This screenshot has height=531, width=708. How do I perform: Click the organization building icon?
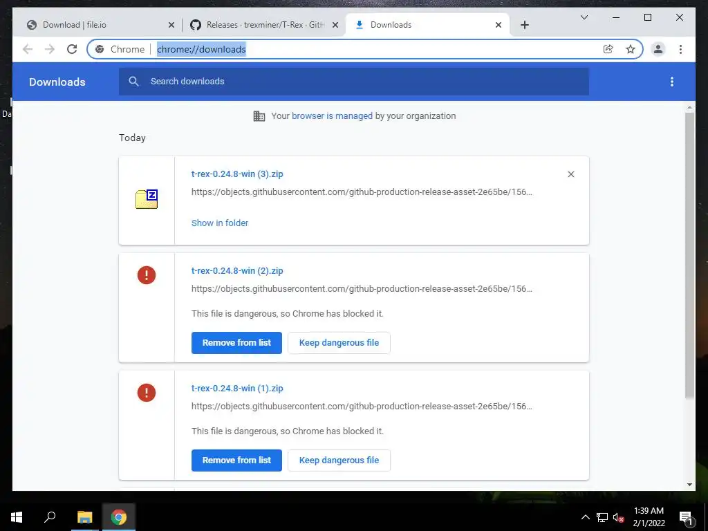(259, 116)
